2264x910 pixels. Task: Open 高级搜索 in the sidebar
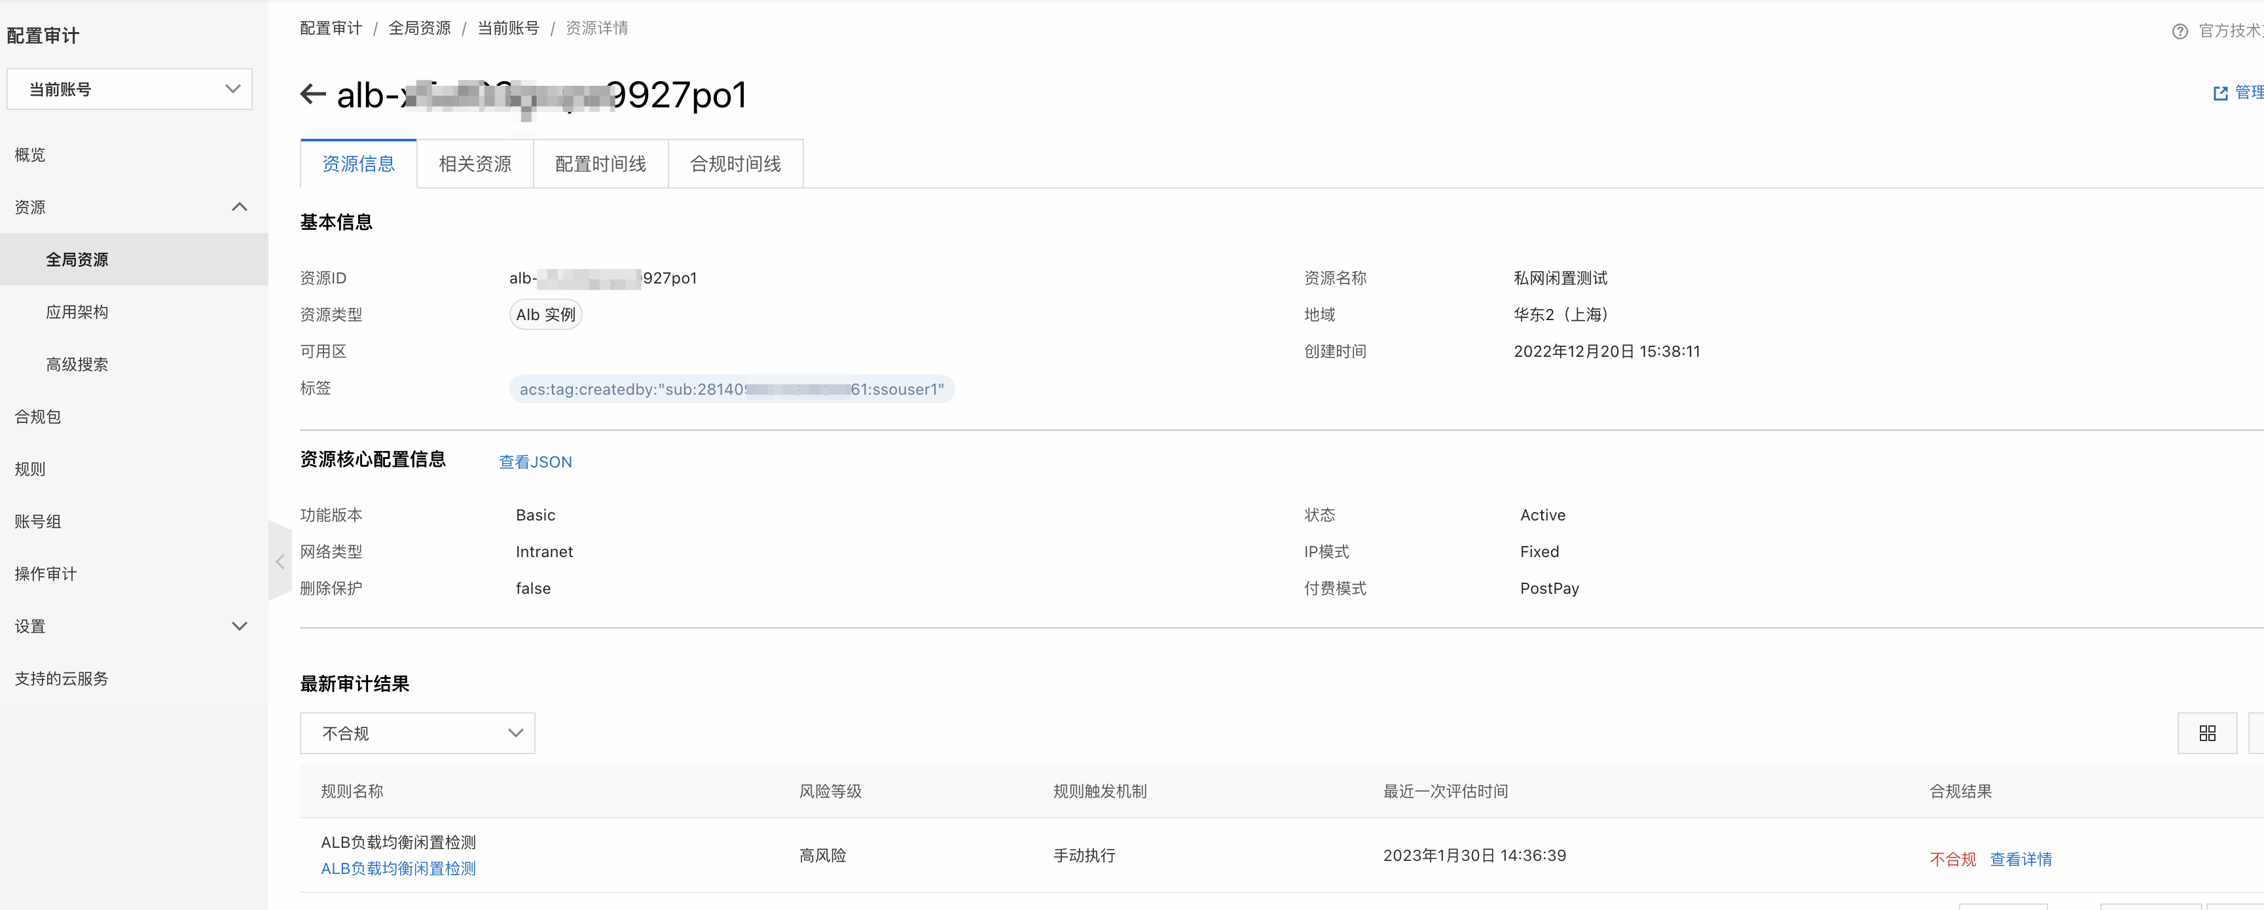coord(77,365)
